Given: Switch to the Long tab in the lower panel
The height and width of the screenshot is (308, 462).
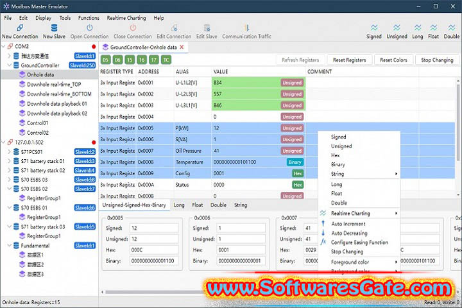Looking at the screenshot, I should pos(179,205).
